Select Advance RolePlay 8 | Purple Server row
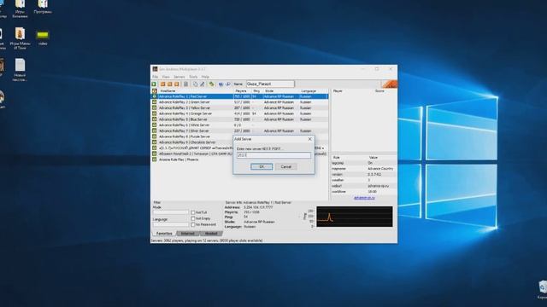Viewport: 547px width, 307px height. tap(192, 136)
